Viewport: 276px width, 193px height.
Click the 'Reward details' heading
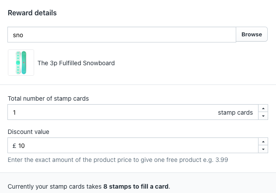point(32,13)
